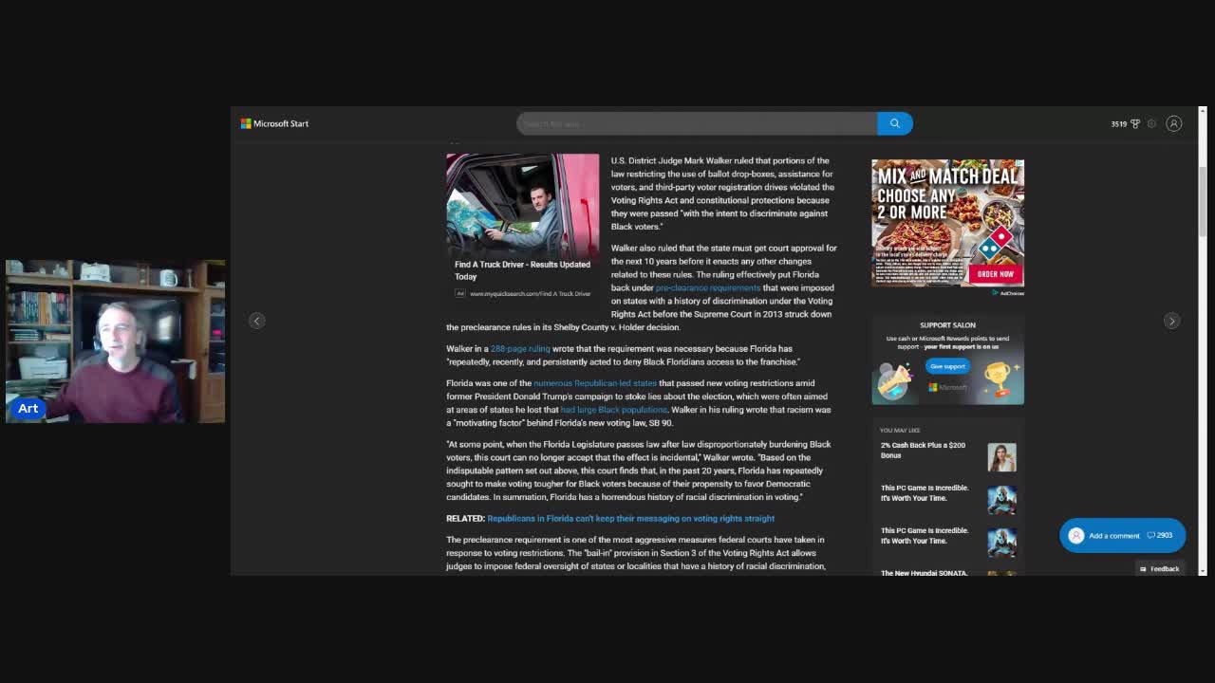
Task: Go to previous article with left arrow
Action: coord(256,321)
